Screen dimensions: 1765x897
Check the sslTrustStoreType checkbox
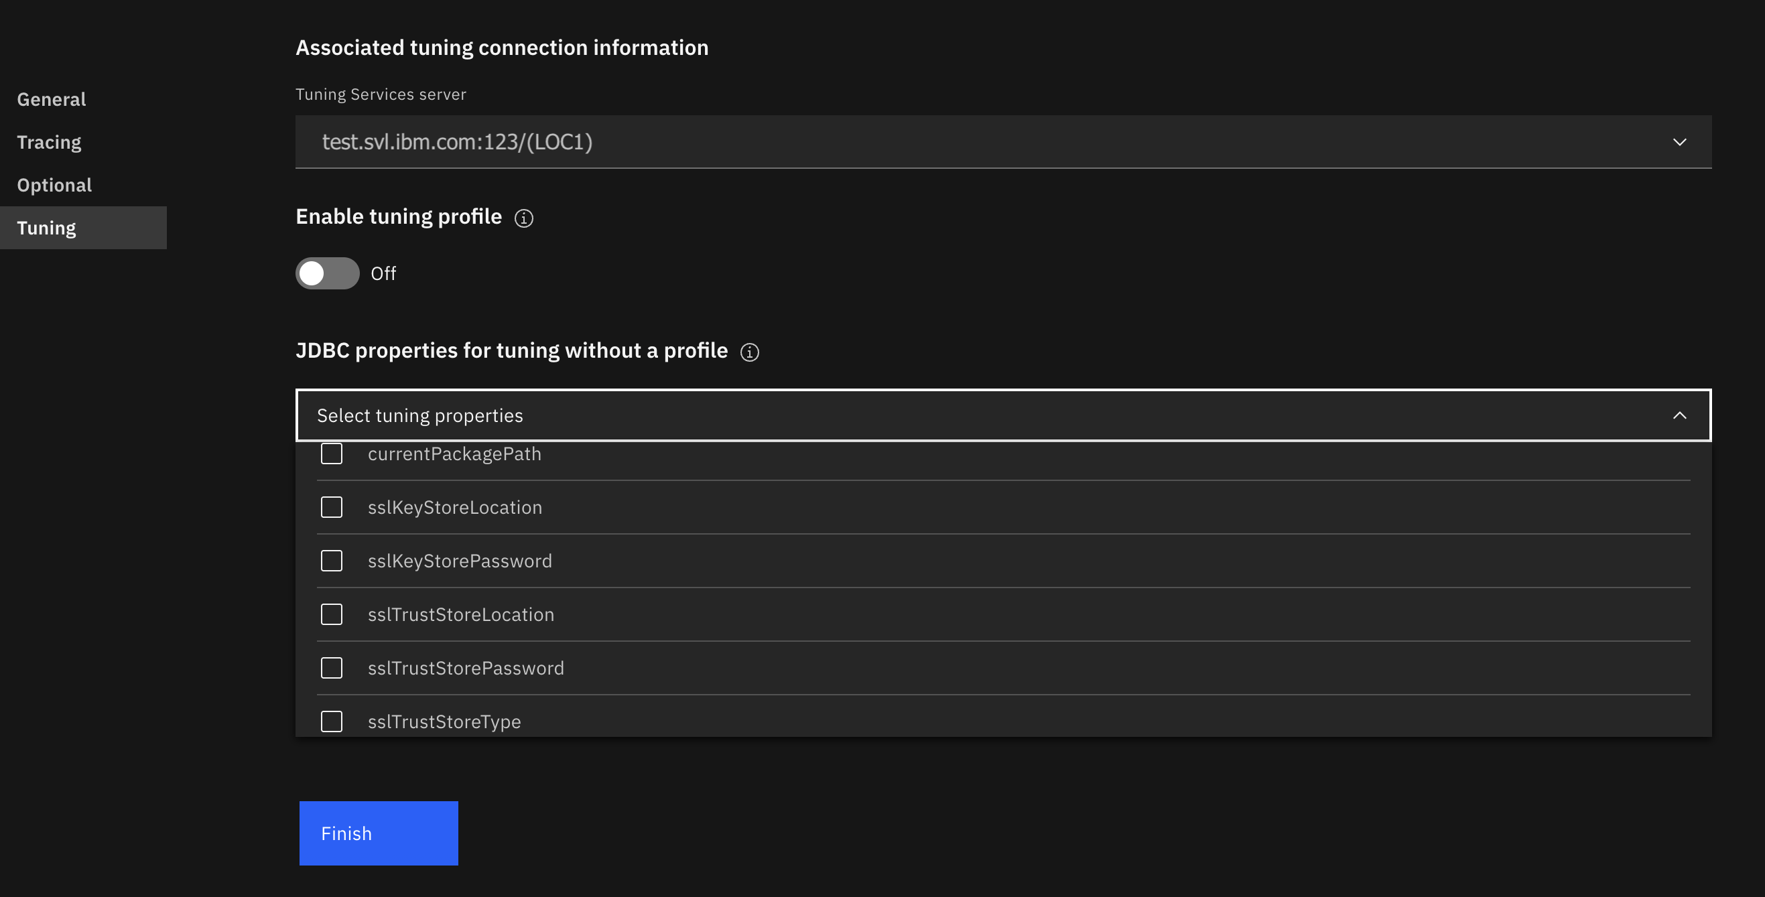(x=332, y=721)
